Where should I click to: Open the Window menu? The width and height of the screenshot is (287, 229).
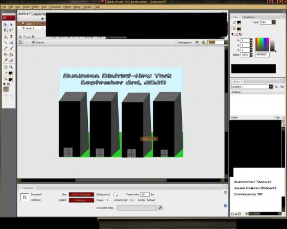point(87,7)
